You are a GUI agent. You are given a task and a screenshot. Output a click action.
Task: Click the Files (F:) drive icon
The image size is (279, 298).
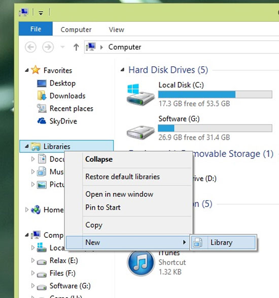(x=42, y=274)
